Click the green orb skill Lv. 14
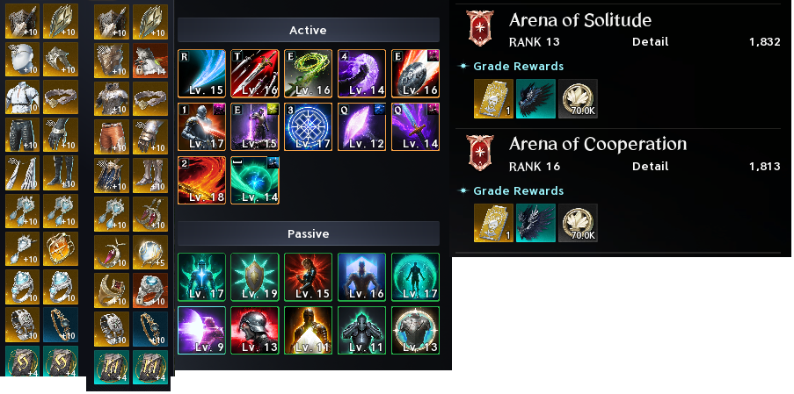Viewport: 794px width, 394px height. click(x=255, y=181)
